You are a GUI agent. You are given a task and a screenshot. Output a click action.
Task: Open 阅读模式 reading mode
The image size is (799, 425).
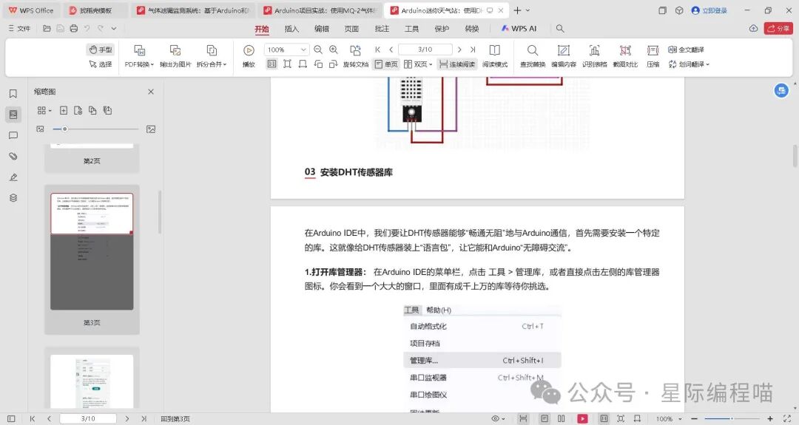(x=494, y=56)
